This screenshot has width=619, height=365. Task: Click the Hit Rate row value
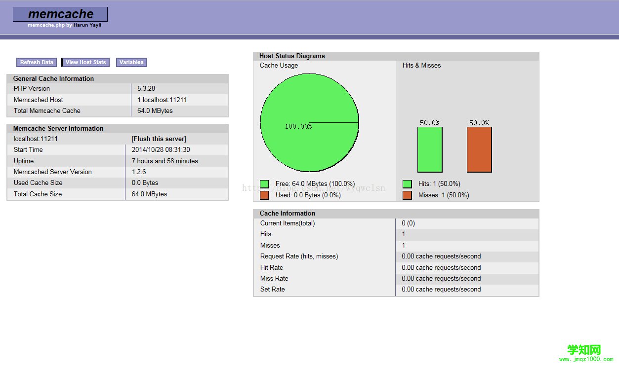pos(441,268)
